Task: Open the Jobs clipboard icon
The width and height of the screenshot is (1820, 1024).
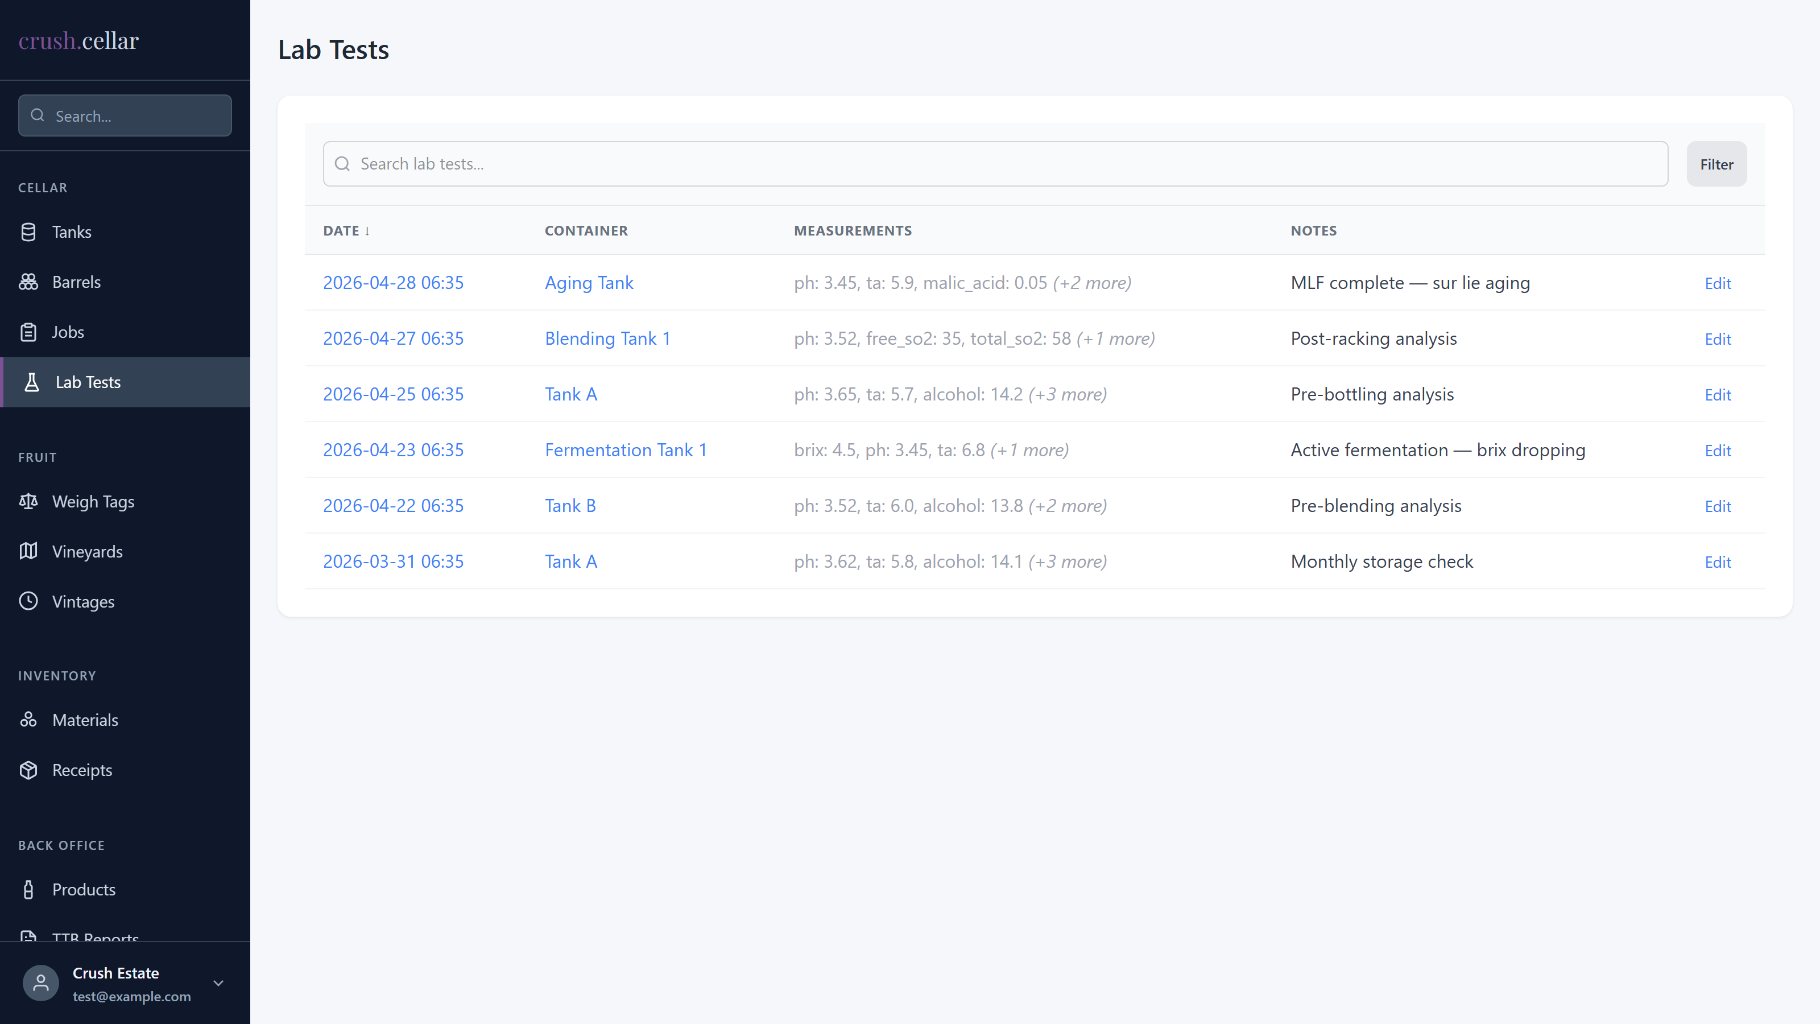Action: (x=28, y=332)
